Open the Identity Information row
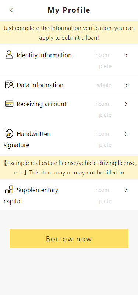 [x=69, y=60]
